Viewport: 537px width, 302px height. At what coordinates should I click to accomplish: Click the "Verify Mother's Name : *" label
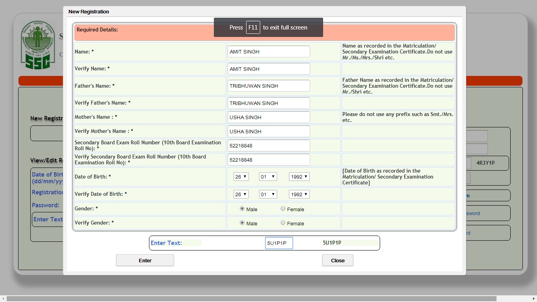(x=104, y=131)
